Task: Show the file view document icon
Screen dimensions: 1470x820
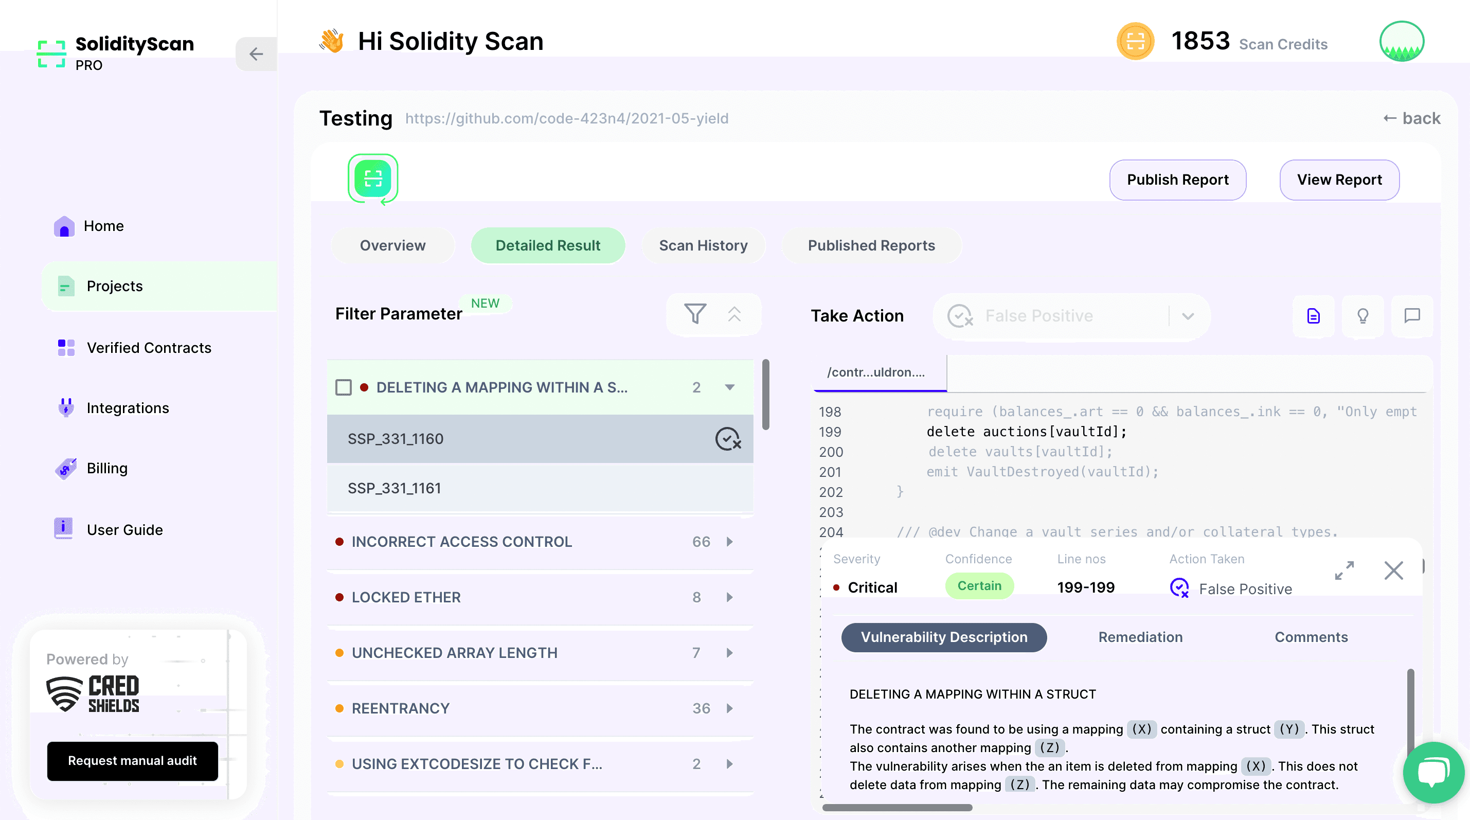Action: [1313, 315]
